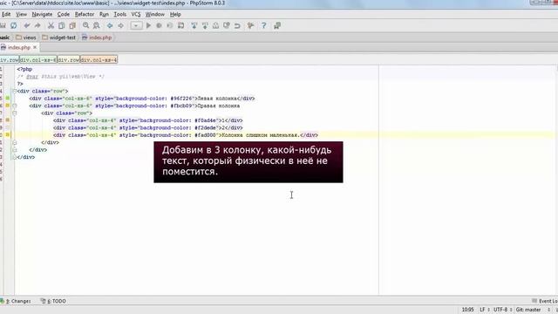
Task: Open the Navigate menu
Action: pyautogui.click(x=42, y=14)
